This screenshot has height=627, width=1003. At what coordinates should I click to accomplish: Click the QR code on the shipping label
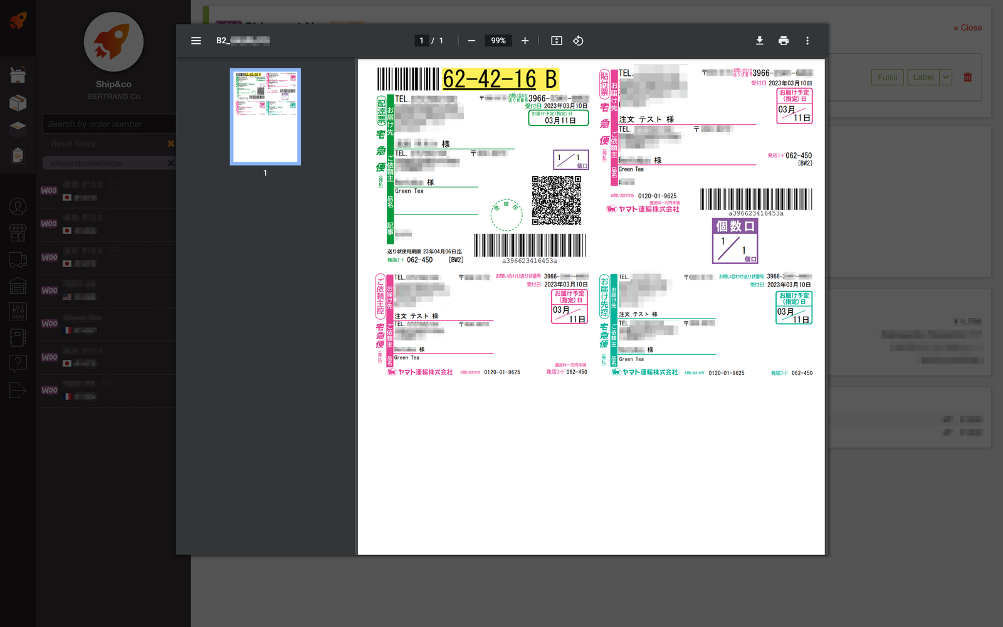(557, 201)
